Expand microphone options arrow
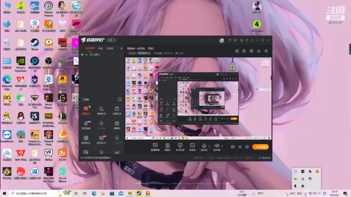 point(209,146)
